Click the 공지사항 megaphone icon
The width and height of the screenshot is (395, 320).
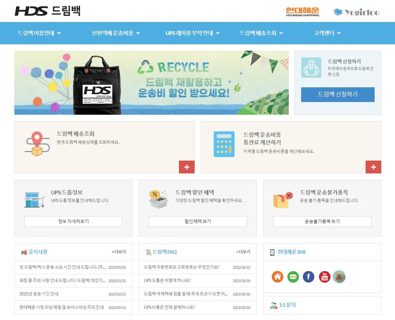(x=24, y=252)
